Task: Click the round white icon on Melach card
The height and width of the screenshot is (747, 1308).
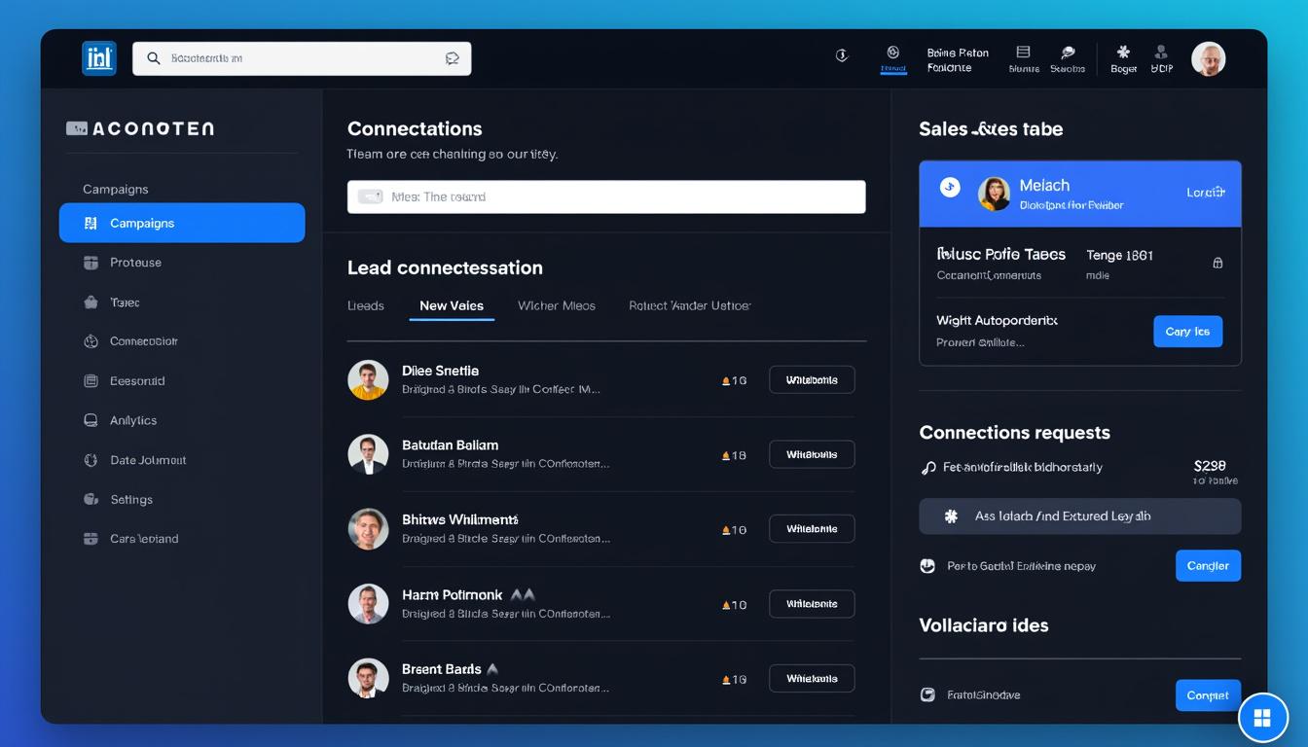Action: click(950, 188)
